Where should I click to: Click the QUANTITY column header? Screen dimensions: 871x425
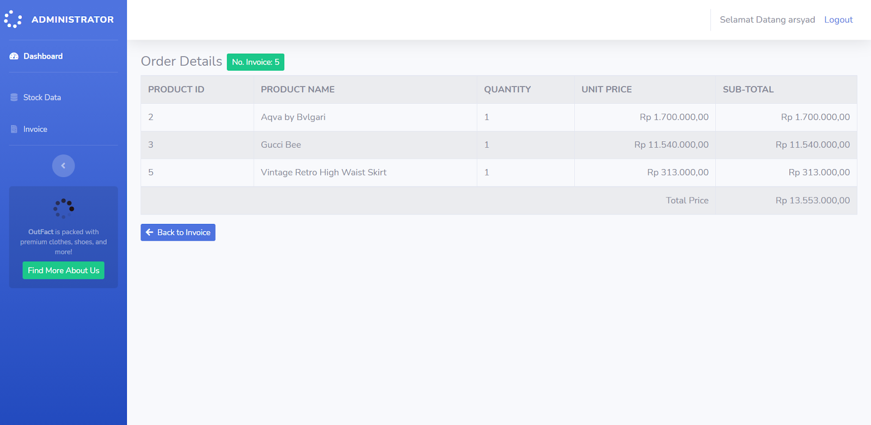pos(525,89)
